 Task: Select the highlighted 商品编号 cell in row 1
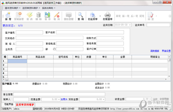(17, 61)
